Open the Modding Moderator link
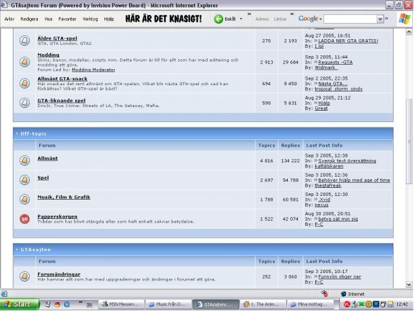 click(93, 70)
